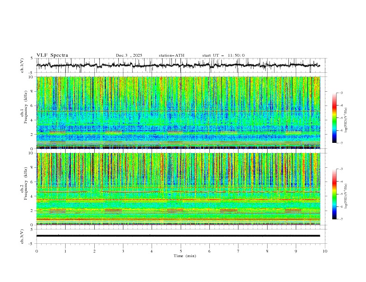This screenshot has width=366, height=282.
Task: Click the start UT 11:50:0 timestamp
Action: coord(223,55)
